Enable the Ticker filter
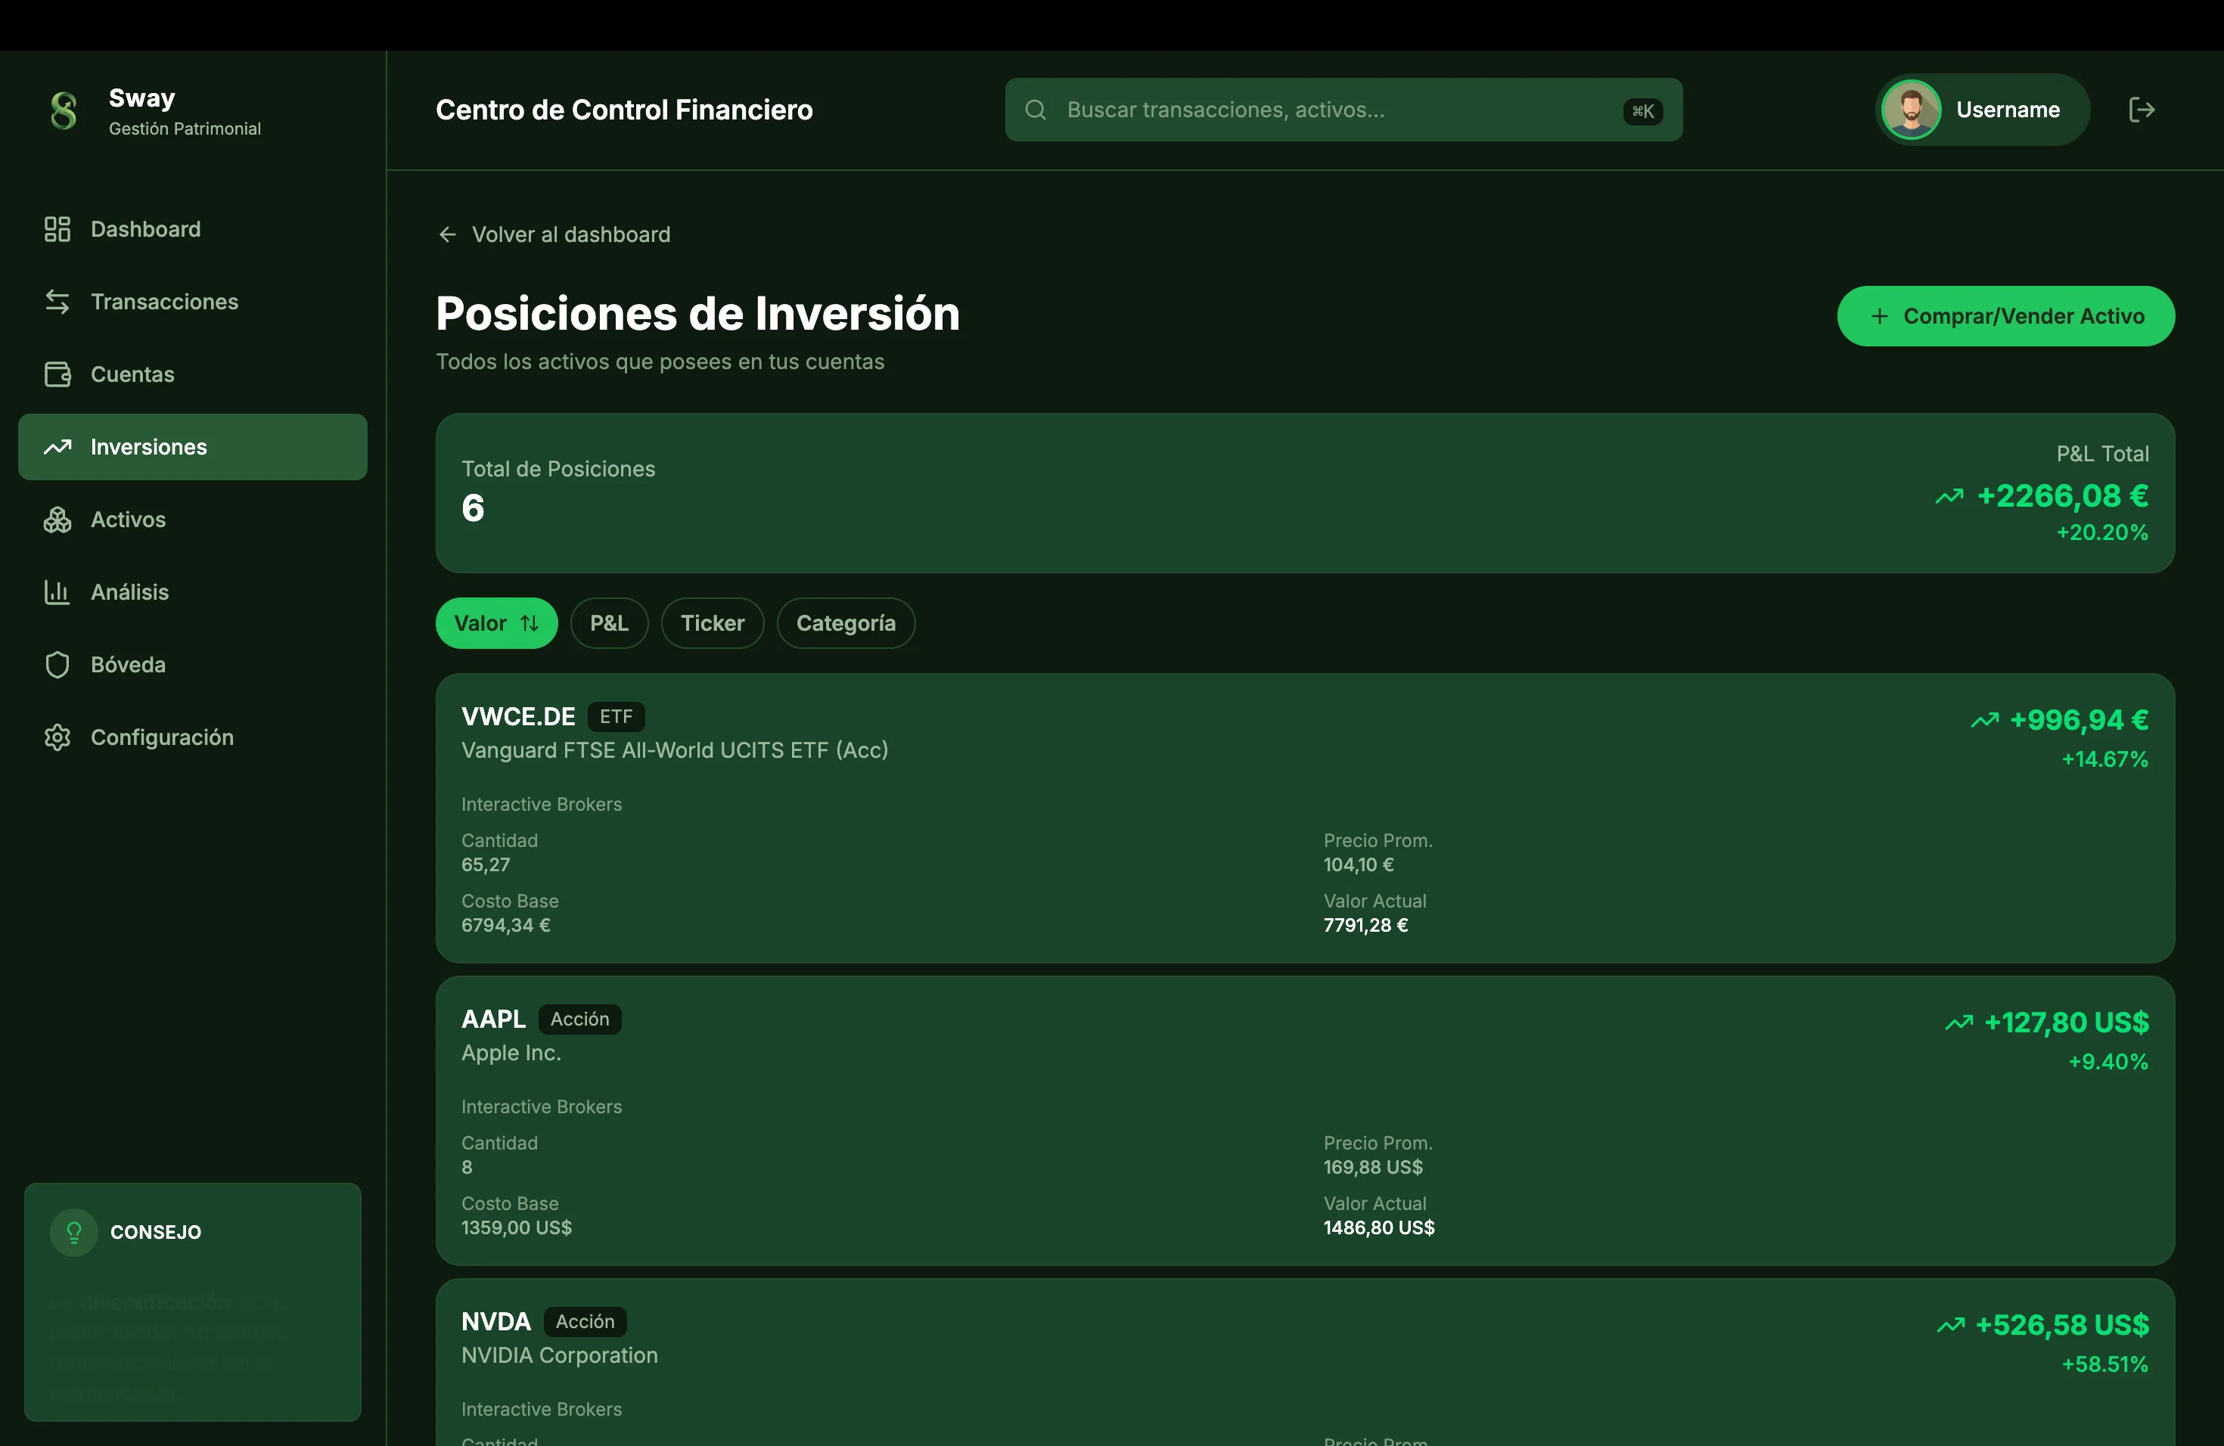The image size is (2224, 1446). coord(712,623)
